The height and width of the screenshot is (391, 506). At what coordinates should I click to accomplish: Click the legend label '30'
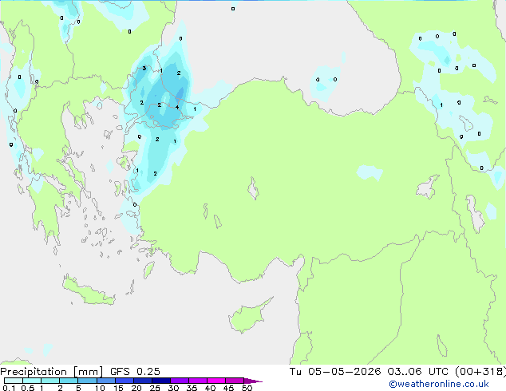[x=173, y=388]
